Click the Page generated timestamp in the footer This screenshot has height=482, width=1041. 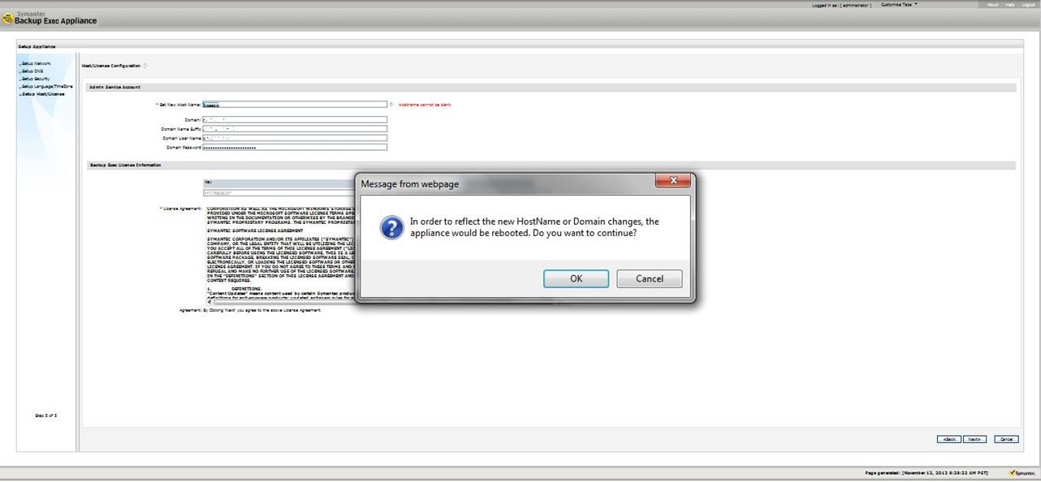(927, 472)
